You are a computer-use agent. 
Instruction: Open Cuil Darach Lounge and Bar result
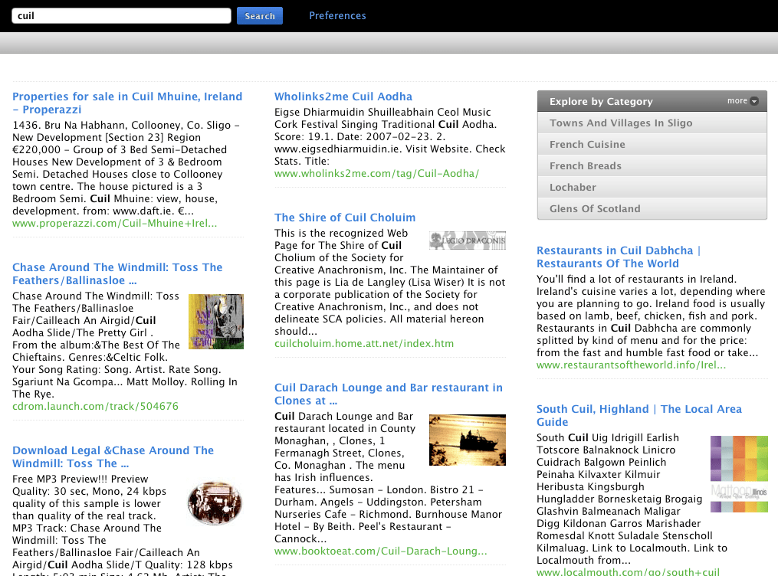coord(389,394)
